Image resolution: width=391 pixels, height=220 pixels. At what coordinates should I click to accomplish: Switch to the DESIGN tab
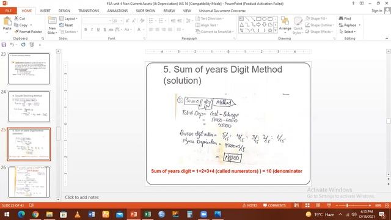tap(64, 11)
